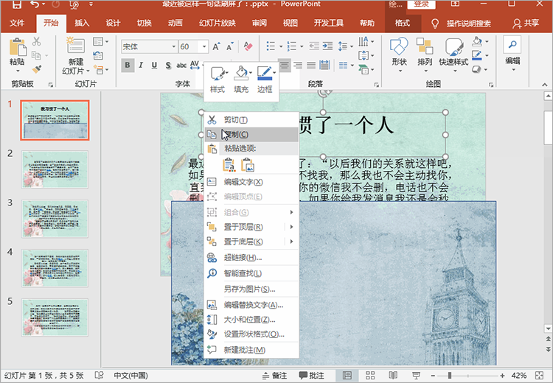Collapse the ribbon with the chevron
Screen dimensions: 553x383
545,85
